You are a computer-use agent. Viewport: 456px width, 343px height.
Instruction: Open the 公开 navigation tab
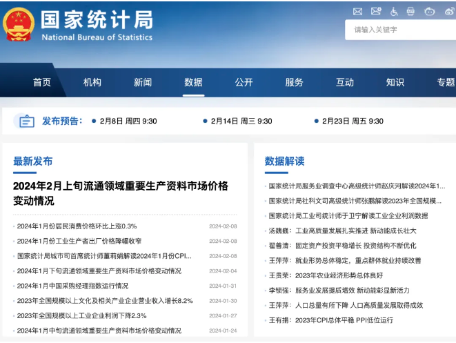[244, 82]
